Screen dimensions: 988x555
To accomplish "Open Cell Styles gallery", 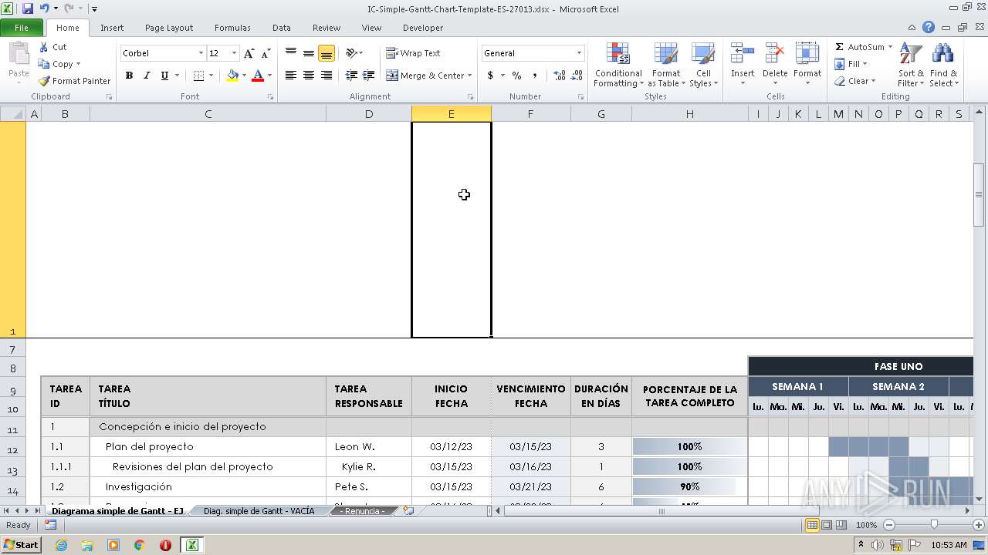I will click(x=703, y=65).
